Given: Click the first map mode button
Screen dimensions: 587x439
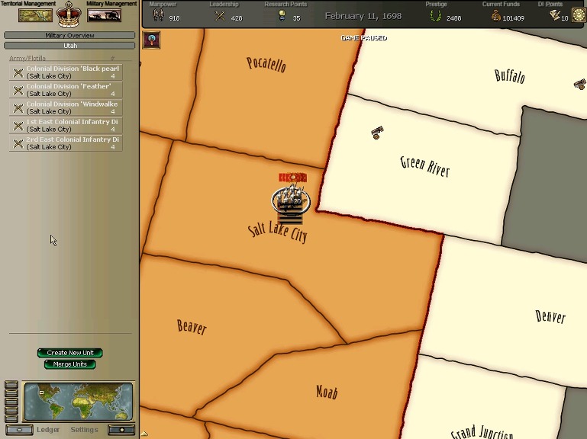Looking at the screenshot, I should point(11,384).
